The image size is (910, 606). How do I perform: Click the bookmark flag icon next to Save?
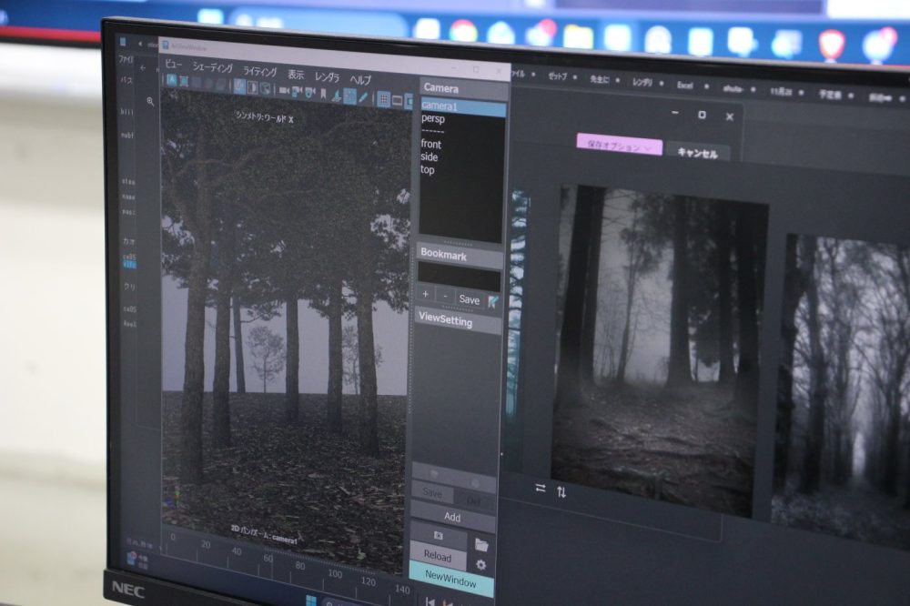coord(492,299)
